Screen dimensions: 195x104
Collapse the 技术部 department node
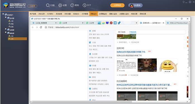coord(6,17)
